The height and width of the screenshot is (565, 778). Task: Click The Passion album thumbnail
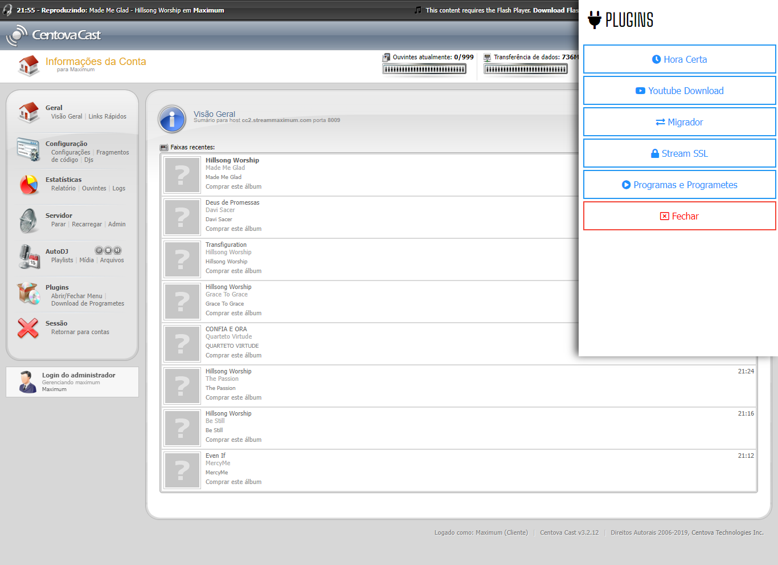pyautogui.click(x=182, y=386)
